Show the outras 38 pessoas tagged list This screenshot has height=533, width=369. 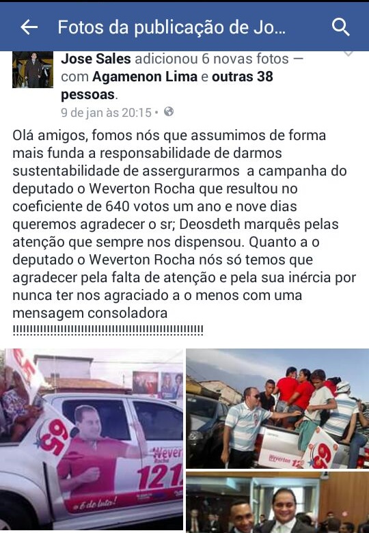(167, 85)
